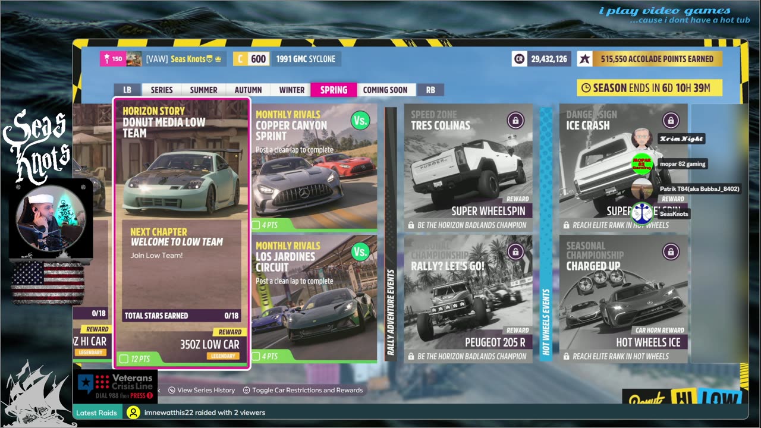Toggle the 12 PTS completion checkbox

(x=124, y=358)
